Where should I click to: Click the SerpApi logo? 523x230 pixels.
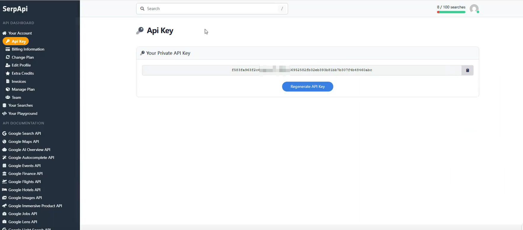coord(15,9)
